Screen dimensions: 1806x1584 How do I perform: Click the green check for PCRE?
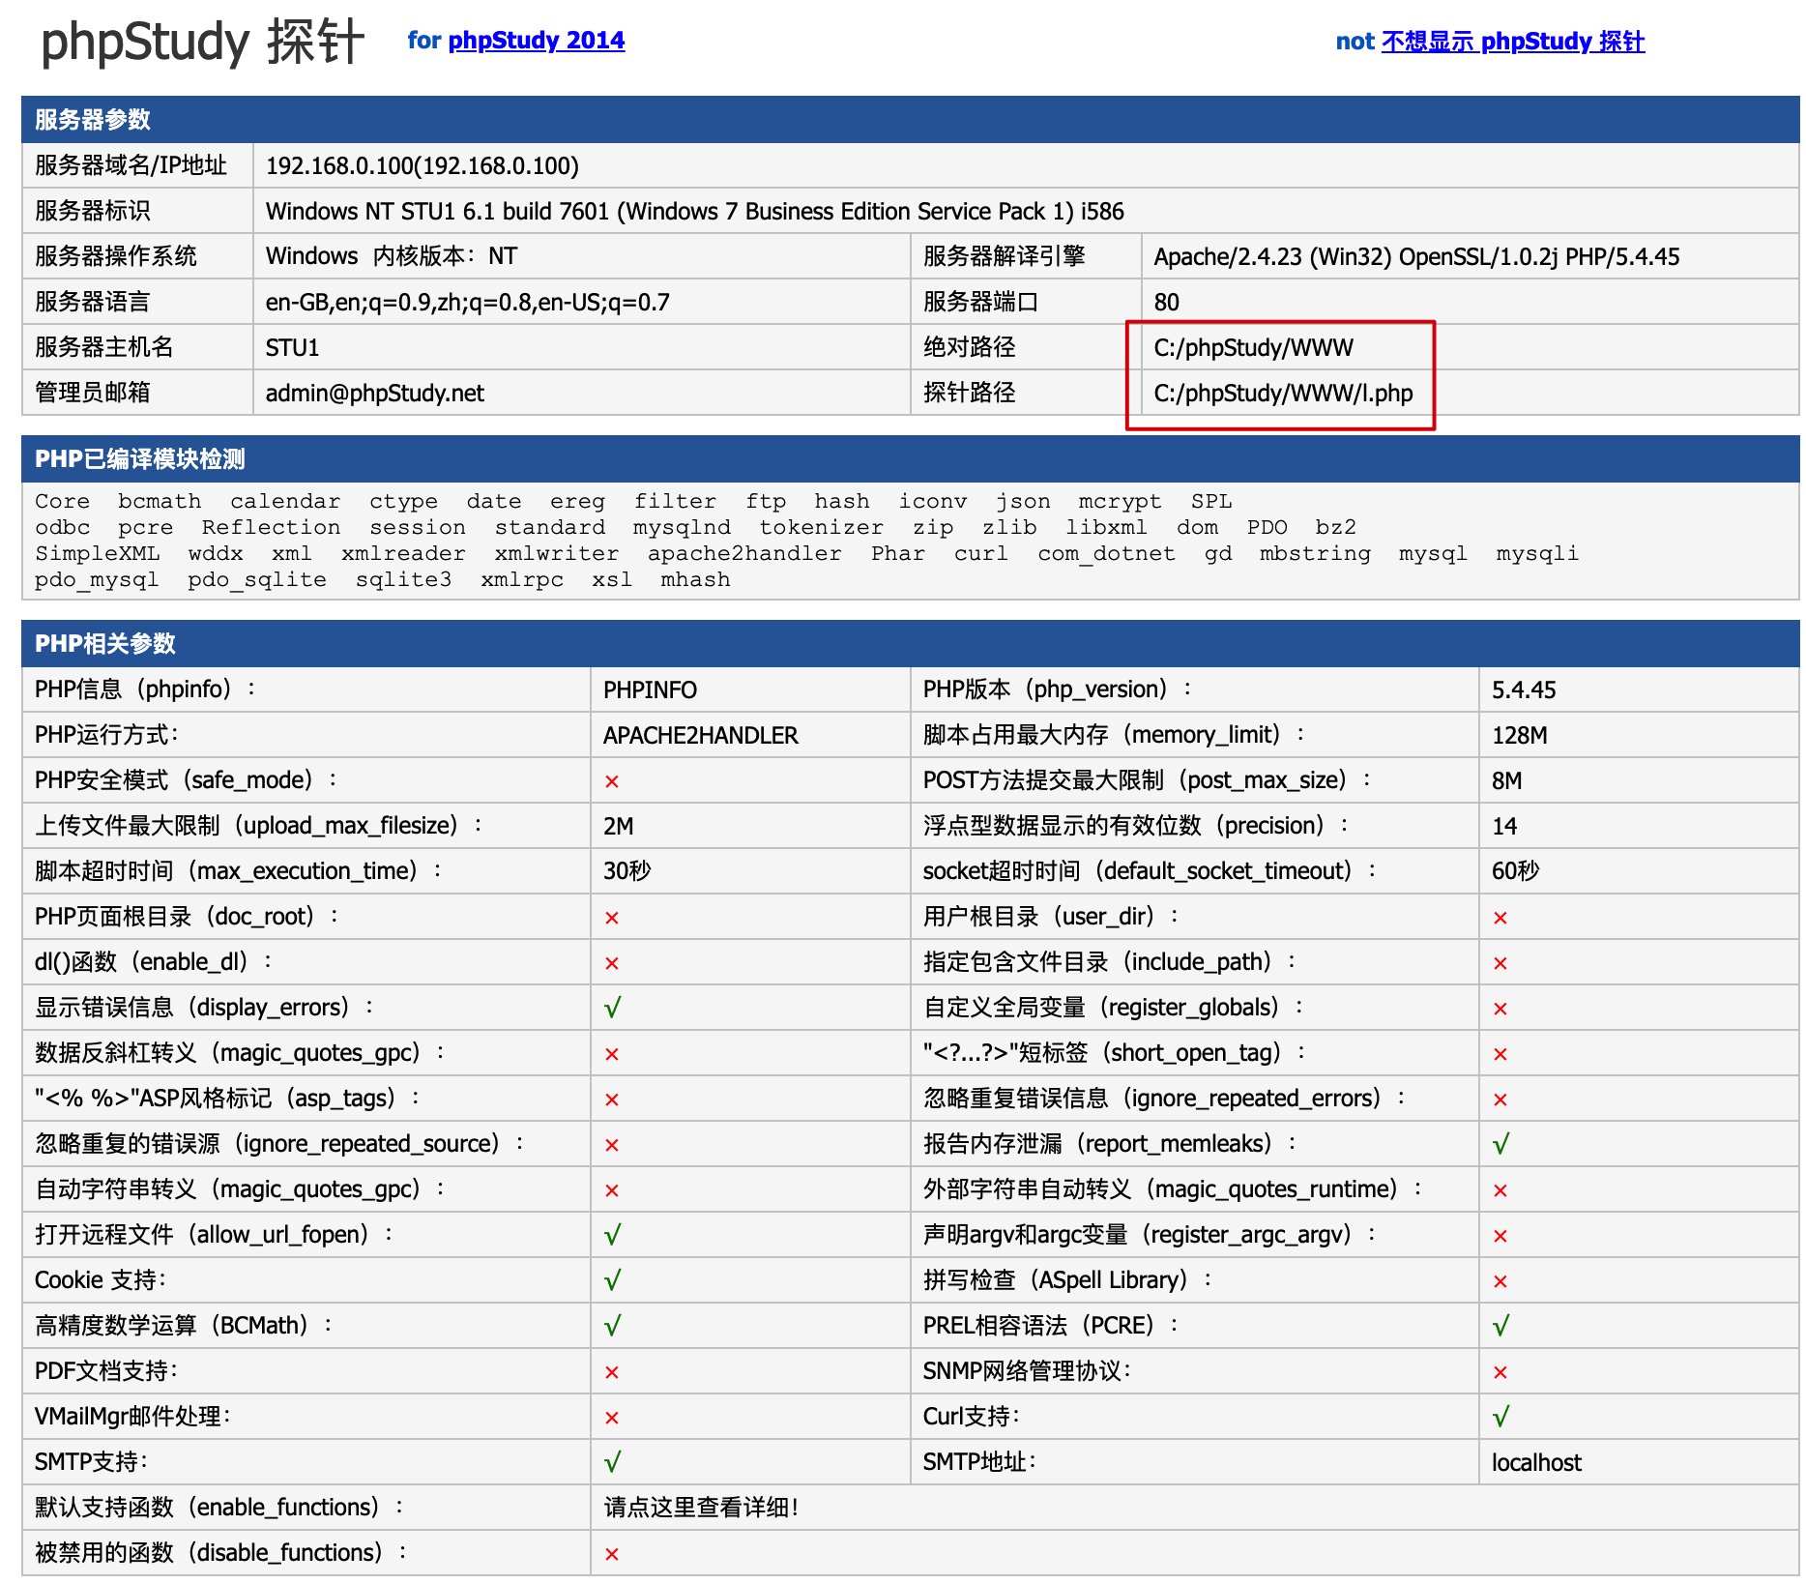1500,1326
